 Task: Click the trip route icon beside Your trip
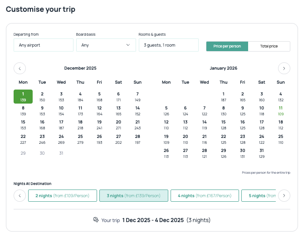pos(96,220)
